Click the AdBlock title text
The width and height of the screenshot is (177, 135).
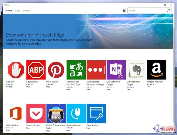point(10,82)
